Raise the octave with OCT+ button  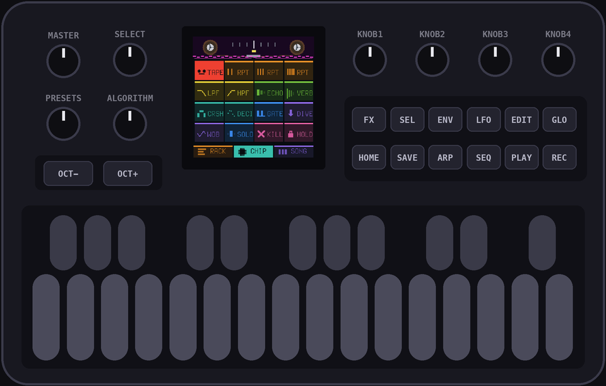coord(128,173)
